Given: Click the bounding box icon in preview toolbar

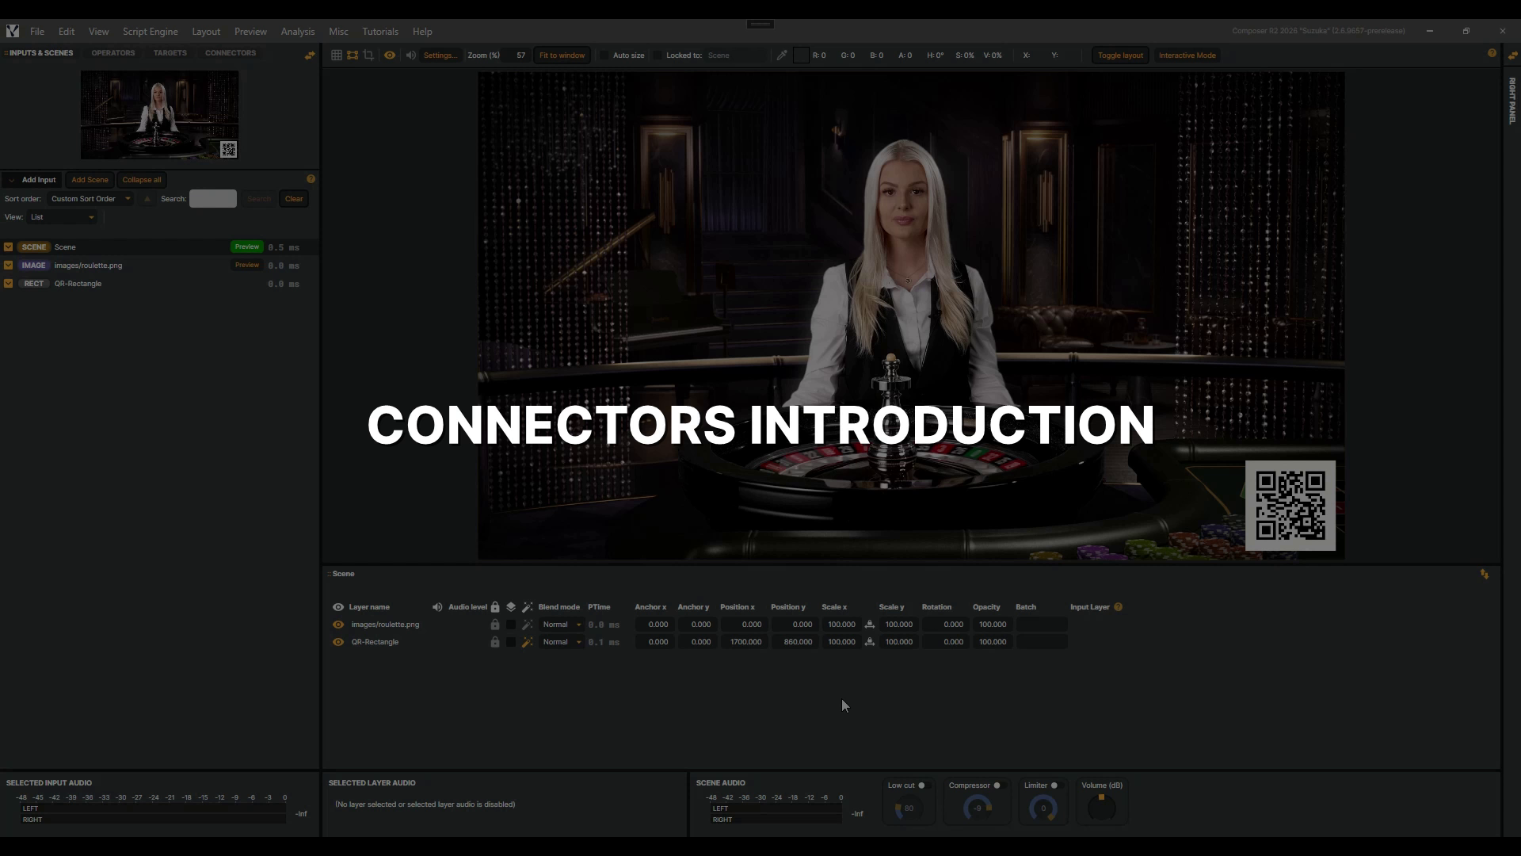Looking at the screenshot, I should click(353, 55).
